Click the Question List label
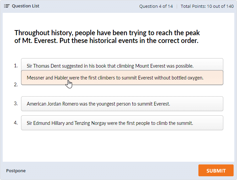237x180 pixels. (x=25, y=6)
